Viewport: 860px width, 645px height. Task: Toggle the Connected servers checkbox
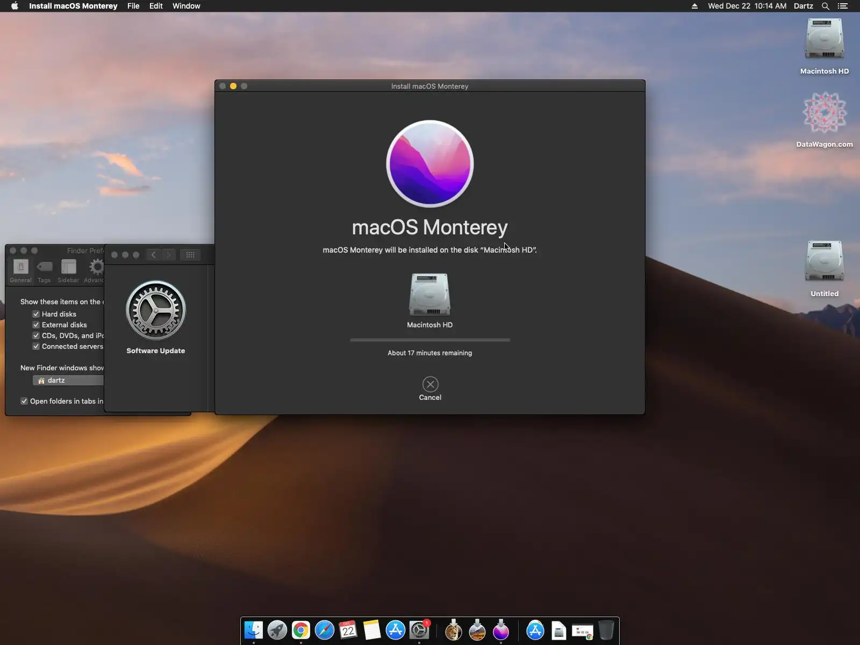point(36,346)
